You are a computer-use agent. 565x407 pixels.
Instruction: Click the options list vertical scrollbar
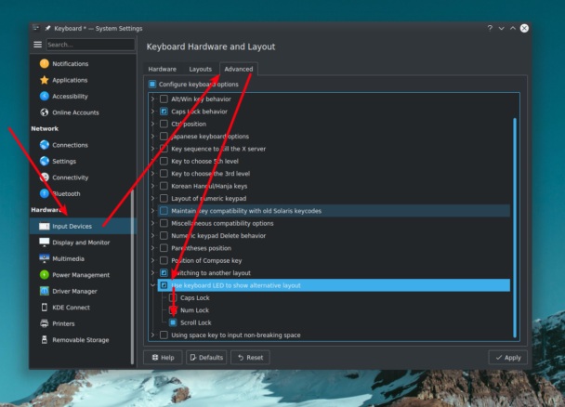tap(515, 228)
